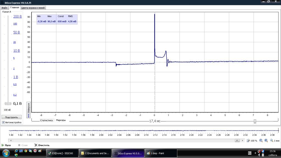Set the voltage range to 5
Screen dimensions: 281x158
pos(14,58)
